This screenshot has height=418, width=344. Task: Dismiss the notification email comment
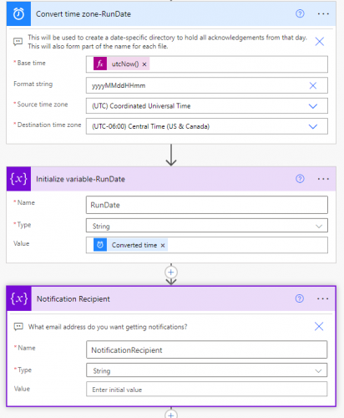(319, 326)
